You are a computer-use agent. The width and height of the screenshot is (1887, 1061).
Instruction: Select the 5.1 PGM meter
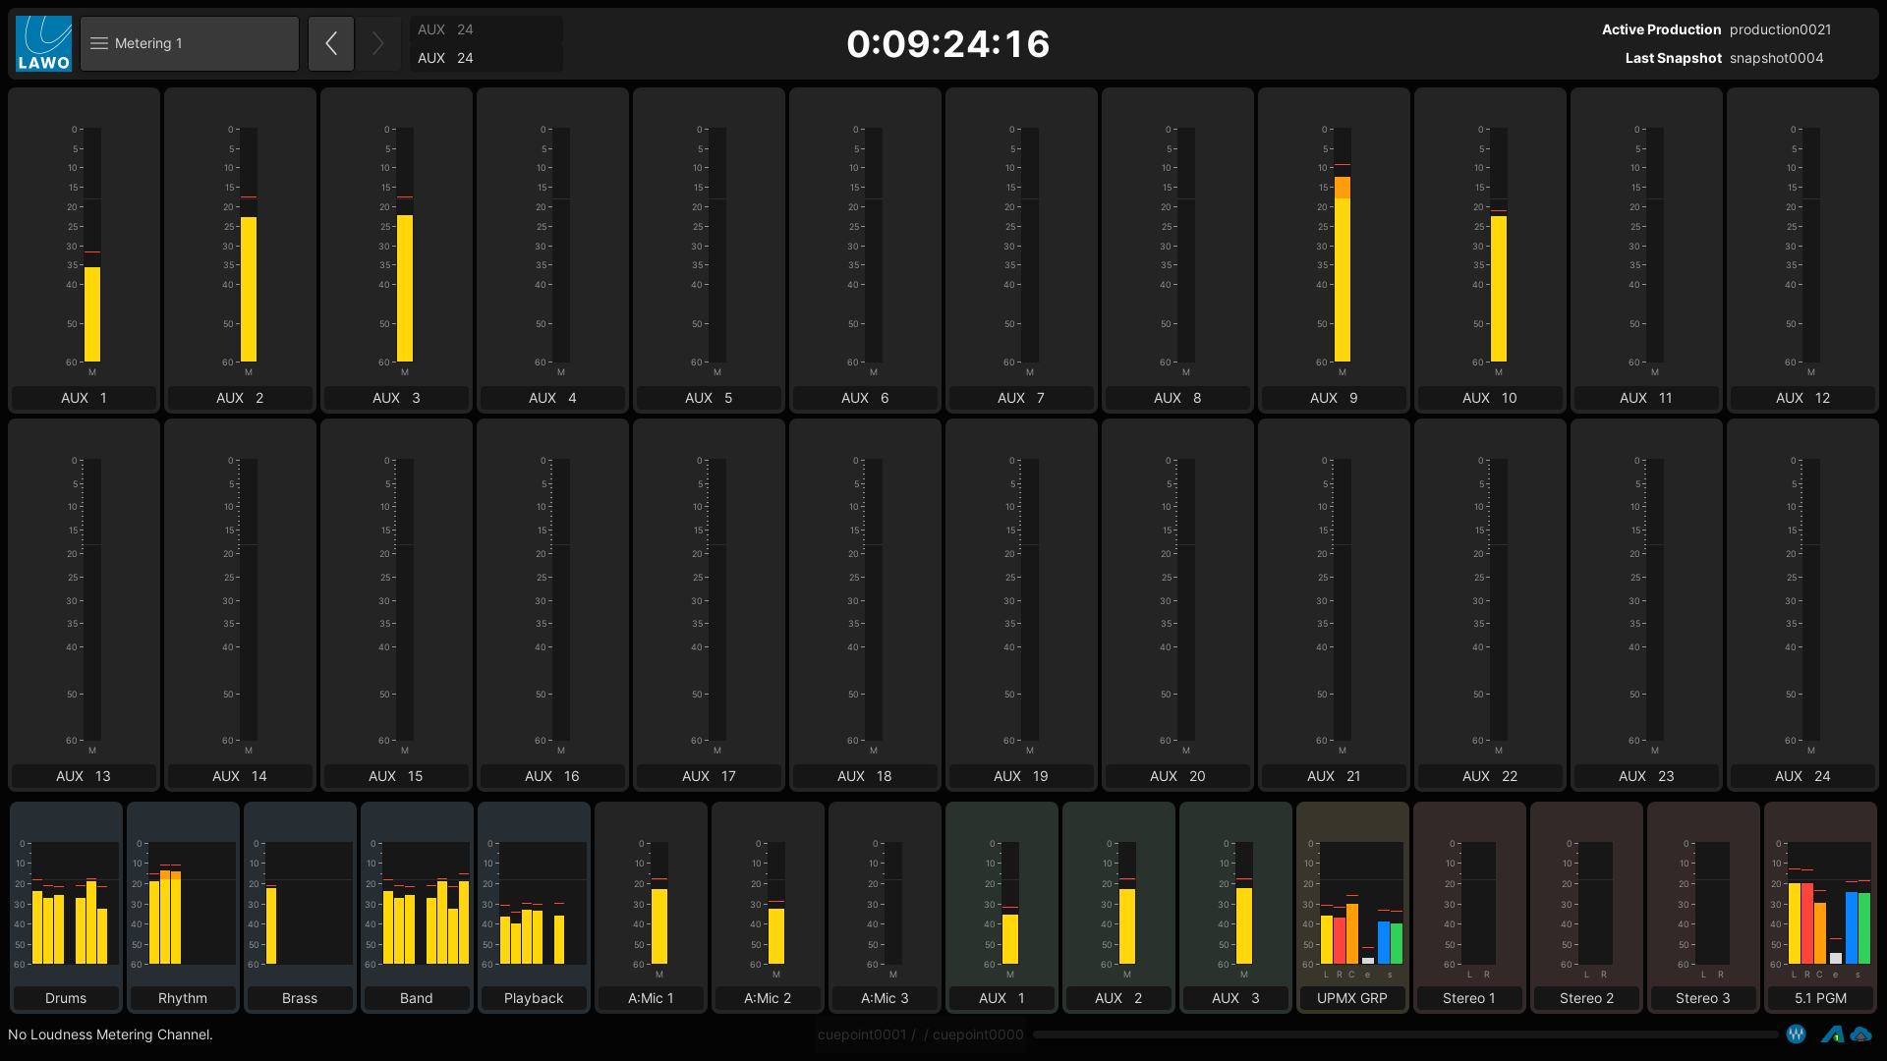[1820, 904]
